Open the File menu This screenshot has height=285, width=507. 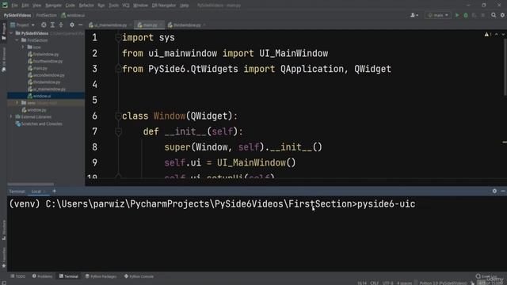click(14, 6)
